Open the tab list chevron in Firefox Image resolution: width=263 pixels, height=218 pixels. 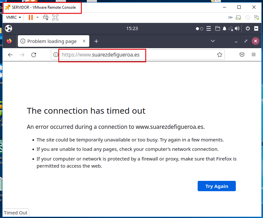pos(213,41)
